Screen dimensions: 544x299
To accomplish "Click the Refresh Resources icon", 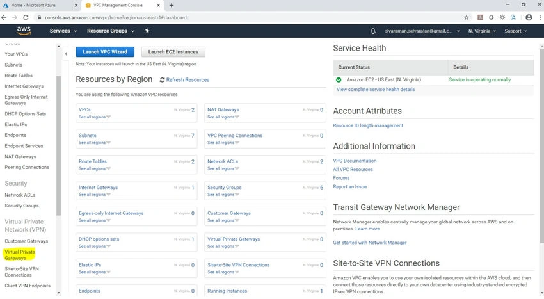I will [x=162, y=80].
